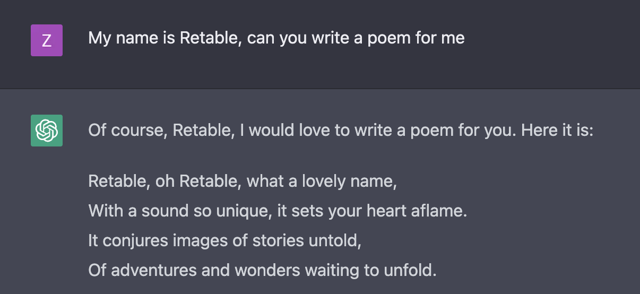Click the word "lovely" in first poem line

coord(324,182)
